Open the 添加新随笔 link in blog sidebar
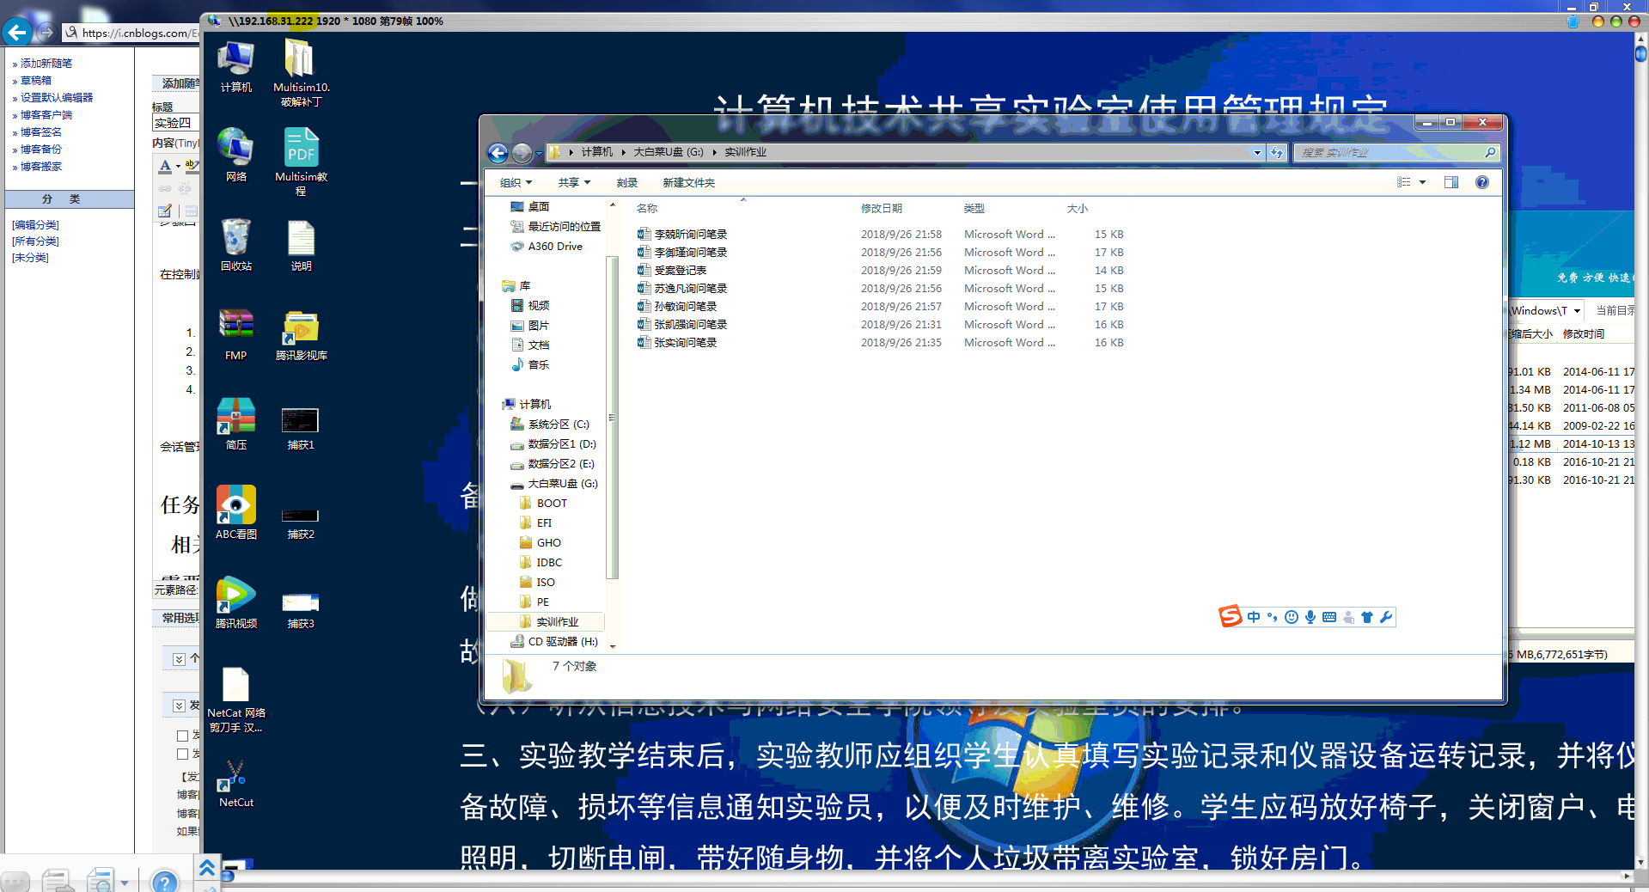Image resolution: width=1649 pixels, height=892 pixels. tap(46, 63)
